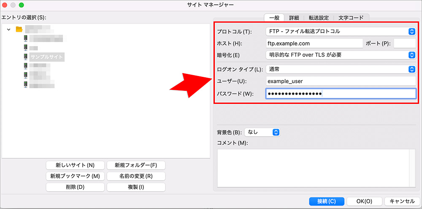Click the コメント text area

click(314, 168)
